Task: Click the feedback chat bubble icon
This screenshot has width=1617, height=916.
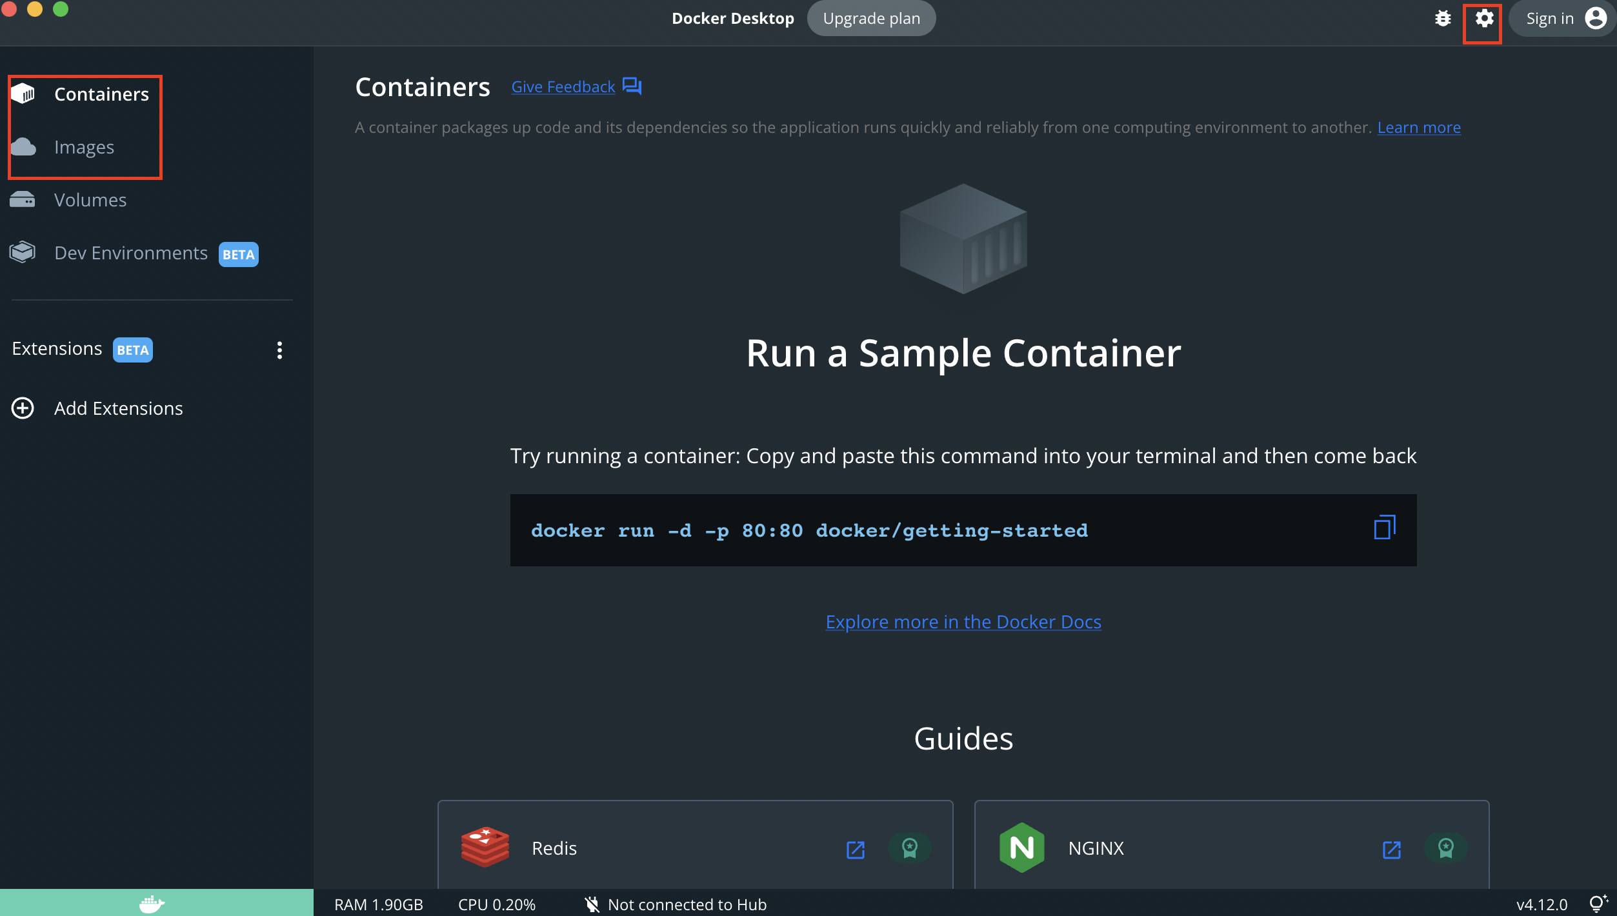Action: coord(632,86)
